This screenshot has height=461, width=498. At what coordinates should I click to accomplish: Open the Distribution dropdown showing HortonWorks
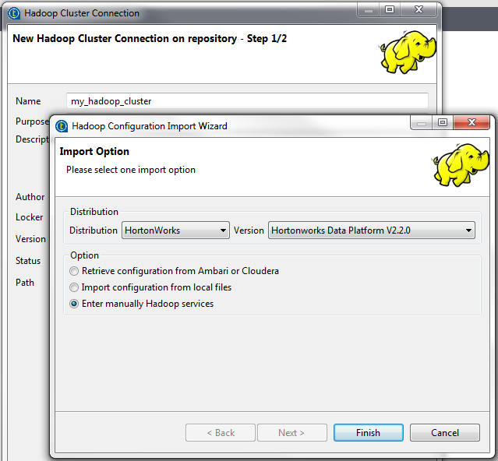175,230
